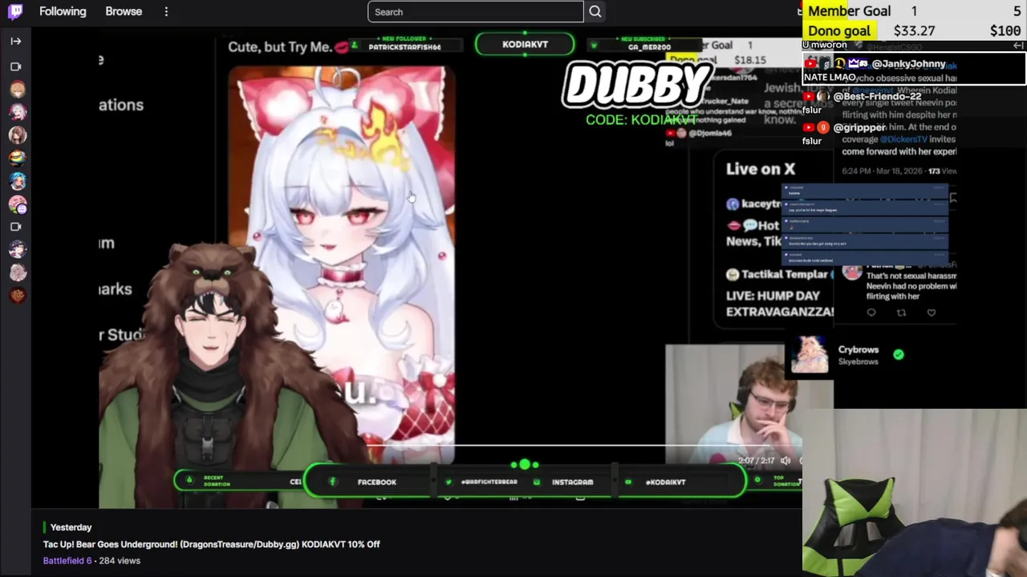Screen dimensions: 1027x577
Task: Focus the Search input field
Action: point(476,12)
